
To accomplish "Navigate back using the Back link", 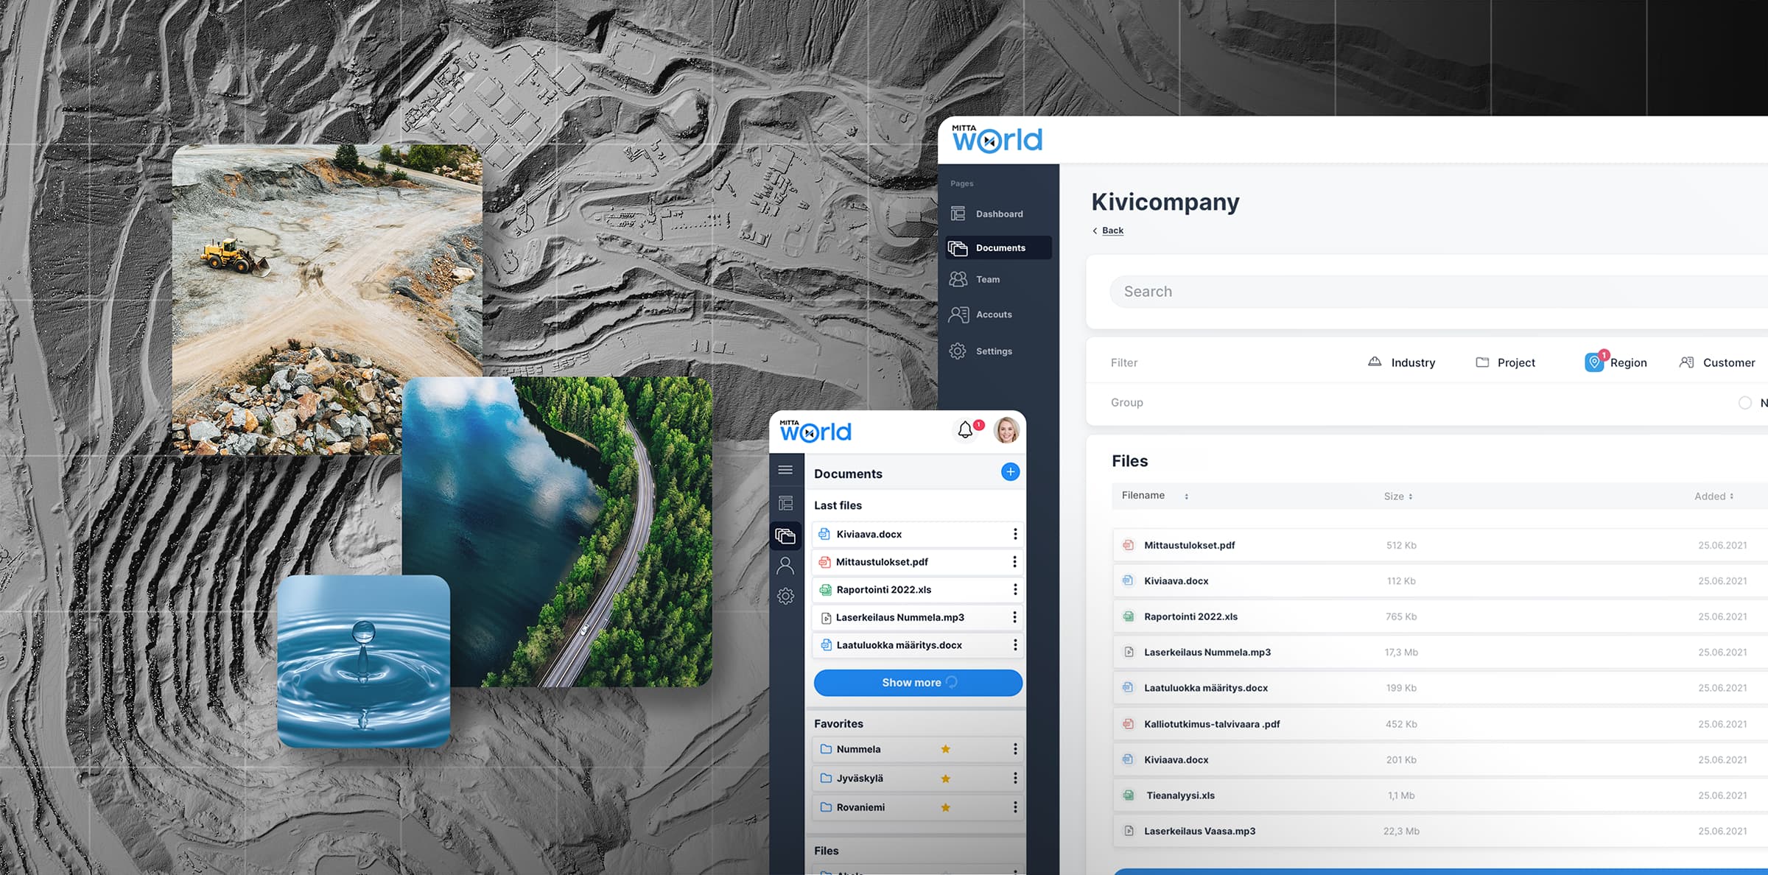I will coord(1112,230).
